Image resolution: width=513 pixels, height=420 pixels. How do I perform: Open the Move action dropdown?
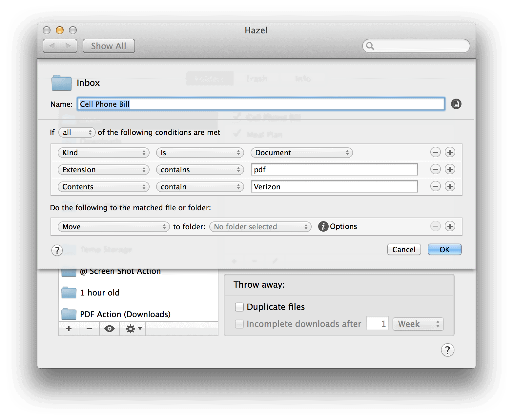pyautogui.click(x=114, y=227)
